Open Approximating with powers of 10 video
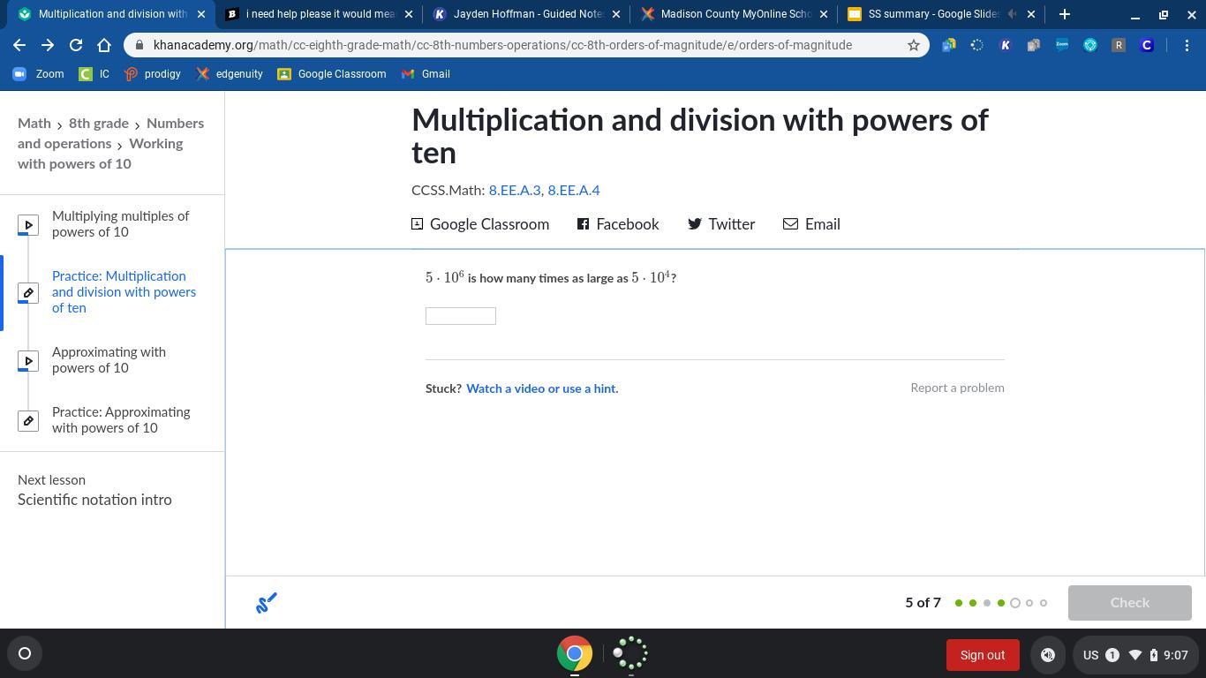The image size is (1206, 678). 109,360
